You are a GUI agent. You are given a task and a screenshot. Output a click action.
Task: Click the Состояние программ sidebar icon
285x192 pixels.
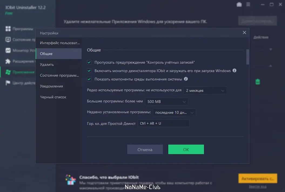tap(8, 40)
